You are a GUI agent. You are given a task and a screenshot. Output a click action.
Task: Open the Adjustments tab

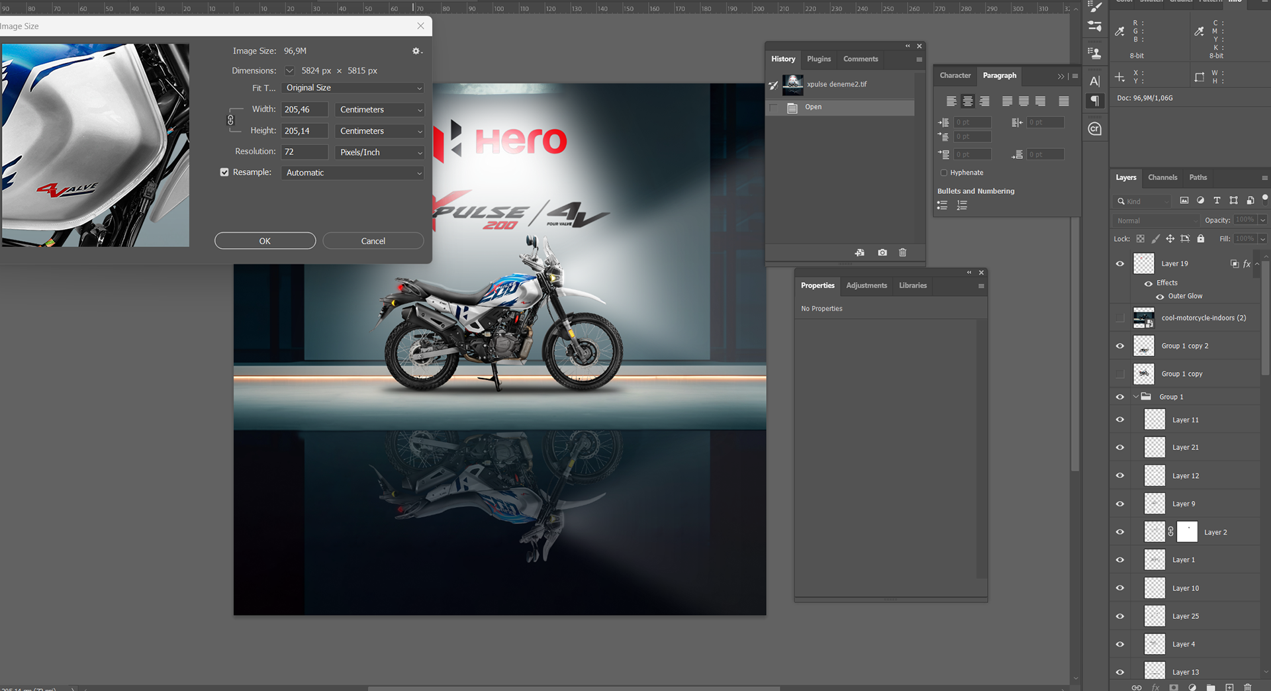click(x=866, y=286)
